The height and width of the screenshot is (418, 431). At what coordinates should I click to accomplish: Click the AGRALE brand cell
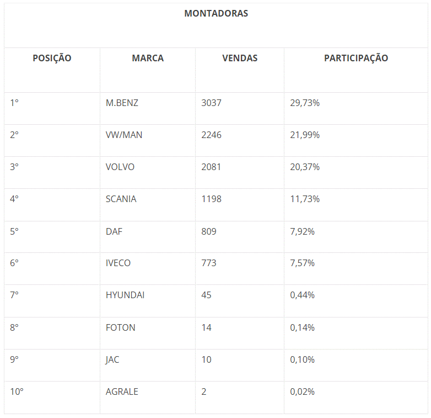pos(122,391)
